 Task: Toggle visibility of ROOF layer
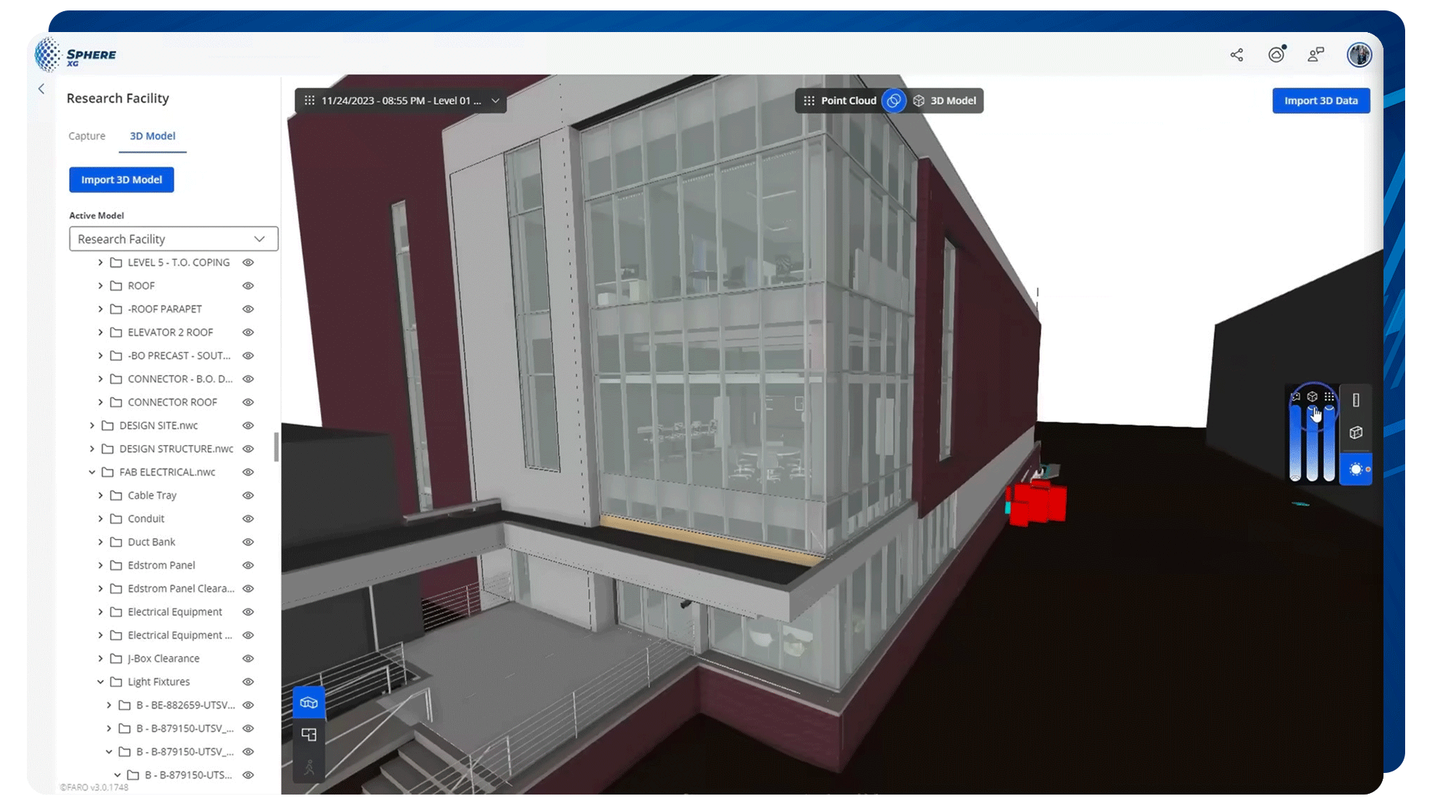point(248,285)
